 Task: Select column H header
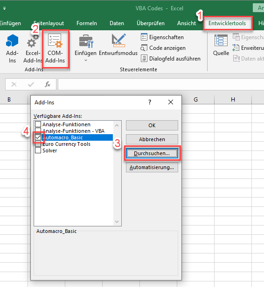coord(233,100)
